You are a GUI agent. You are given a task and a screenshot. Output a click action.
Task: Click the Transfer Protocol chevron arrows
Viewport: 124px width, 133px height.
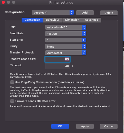tap(84, 53)
